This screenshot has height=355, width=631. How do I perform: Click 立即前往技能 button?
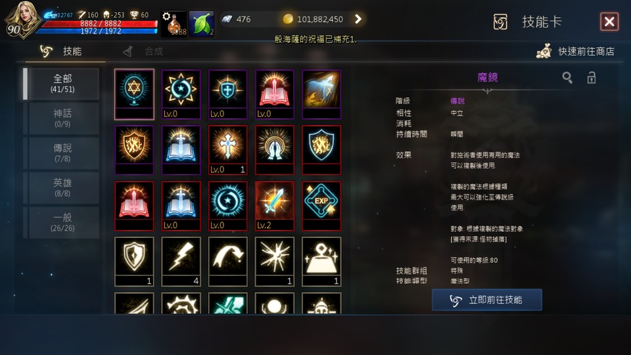[487, 300]
